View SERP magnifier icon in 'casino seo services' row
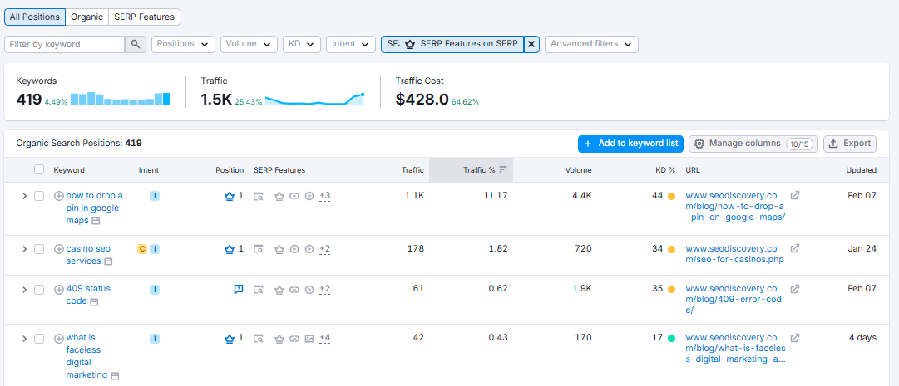The height and width of the screenshot is (386, 899). (x=259, y=249)
